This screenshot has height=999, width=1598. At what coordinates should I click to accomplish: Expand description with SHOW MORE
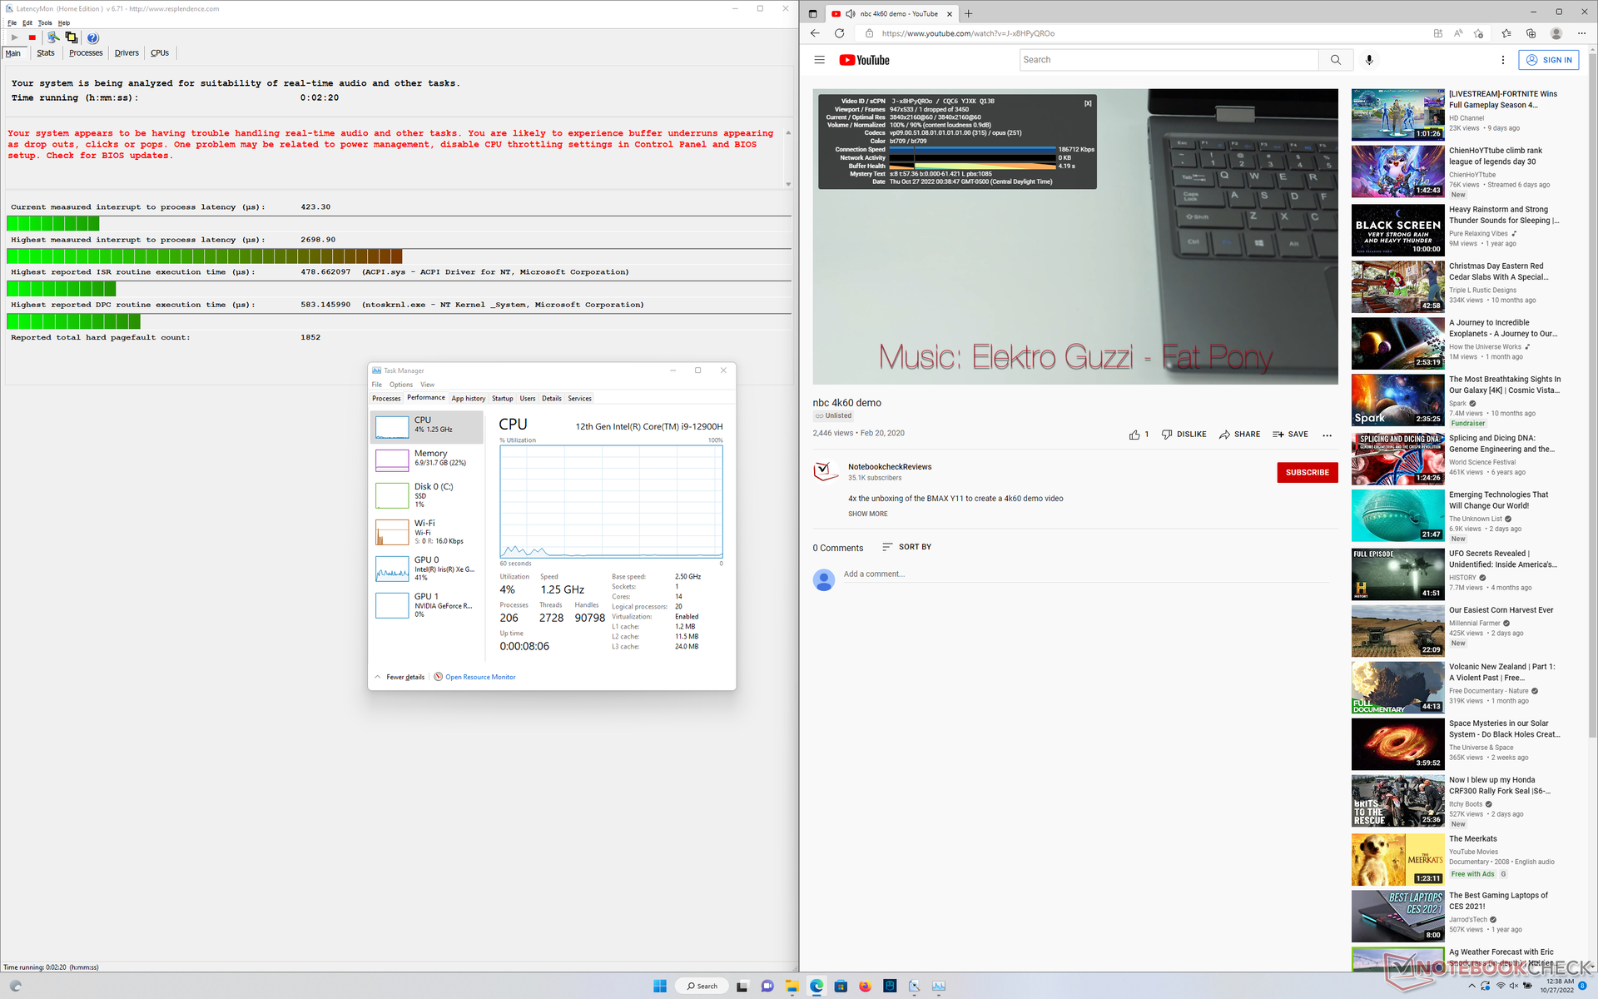[x=867, y=514]
